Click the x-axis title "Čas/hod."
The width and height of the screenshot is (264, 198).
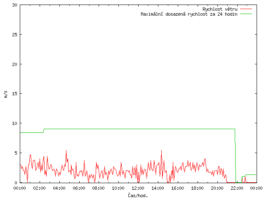(x=138, y=196)
